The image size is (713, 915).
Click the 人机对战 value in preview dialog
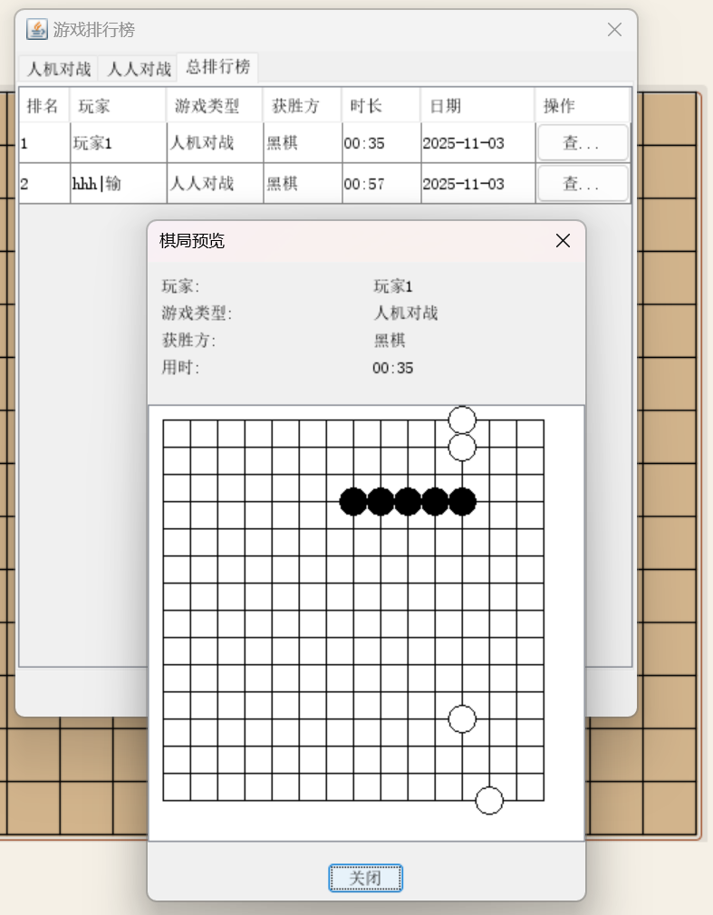coord(406,313)
